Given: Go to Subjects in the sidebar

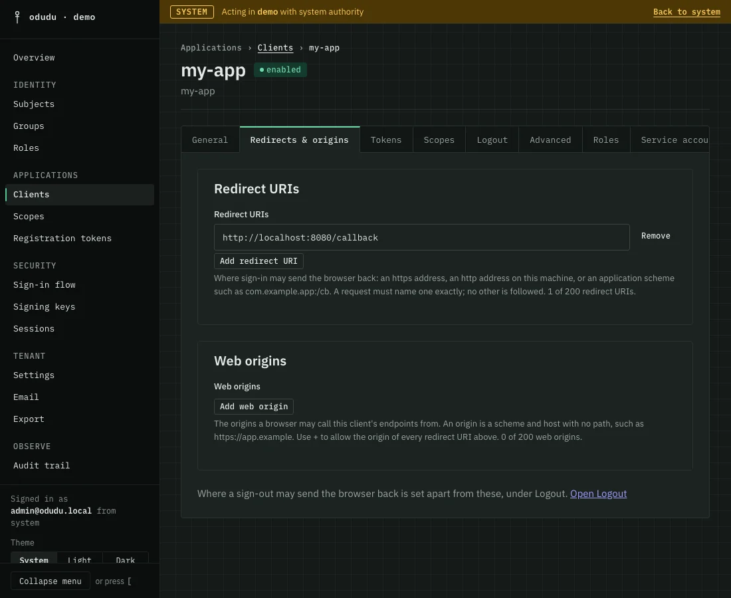Looking at the screenshot, I should tap(34, 104).
